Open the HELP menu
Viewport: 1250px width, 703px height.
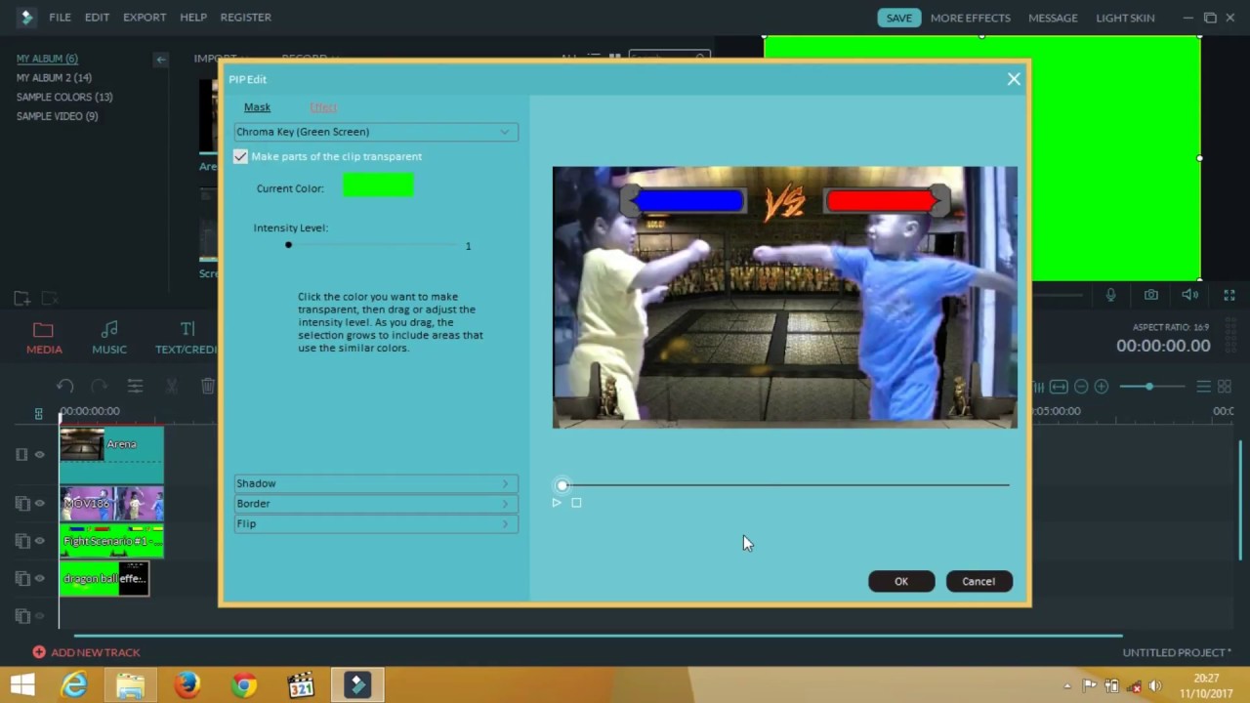click(193, 18)
